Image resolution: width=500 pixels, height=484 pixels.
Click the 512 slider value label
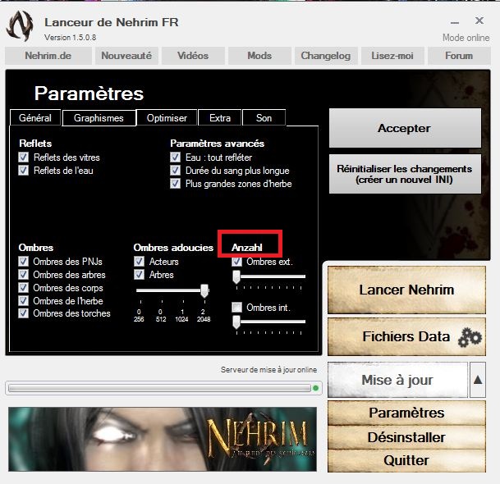click(x=161, y=319)
